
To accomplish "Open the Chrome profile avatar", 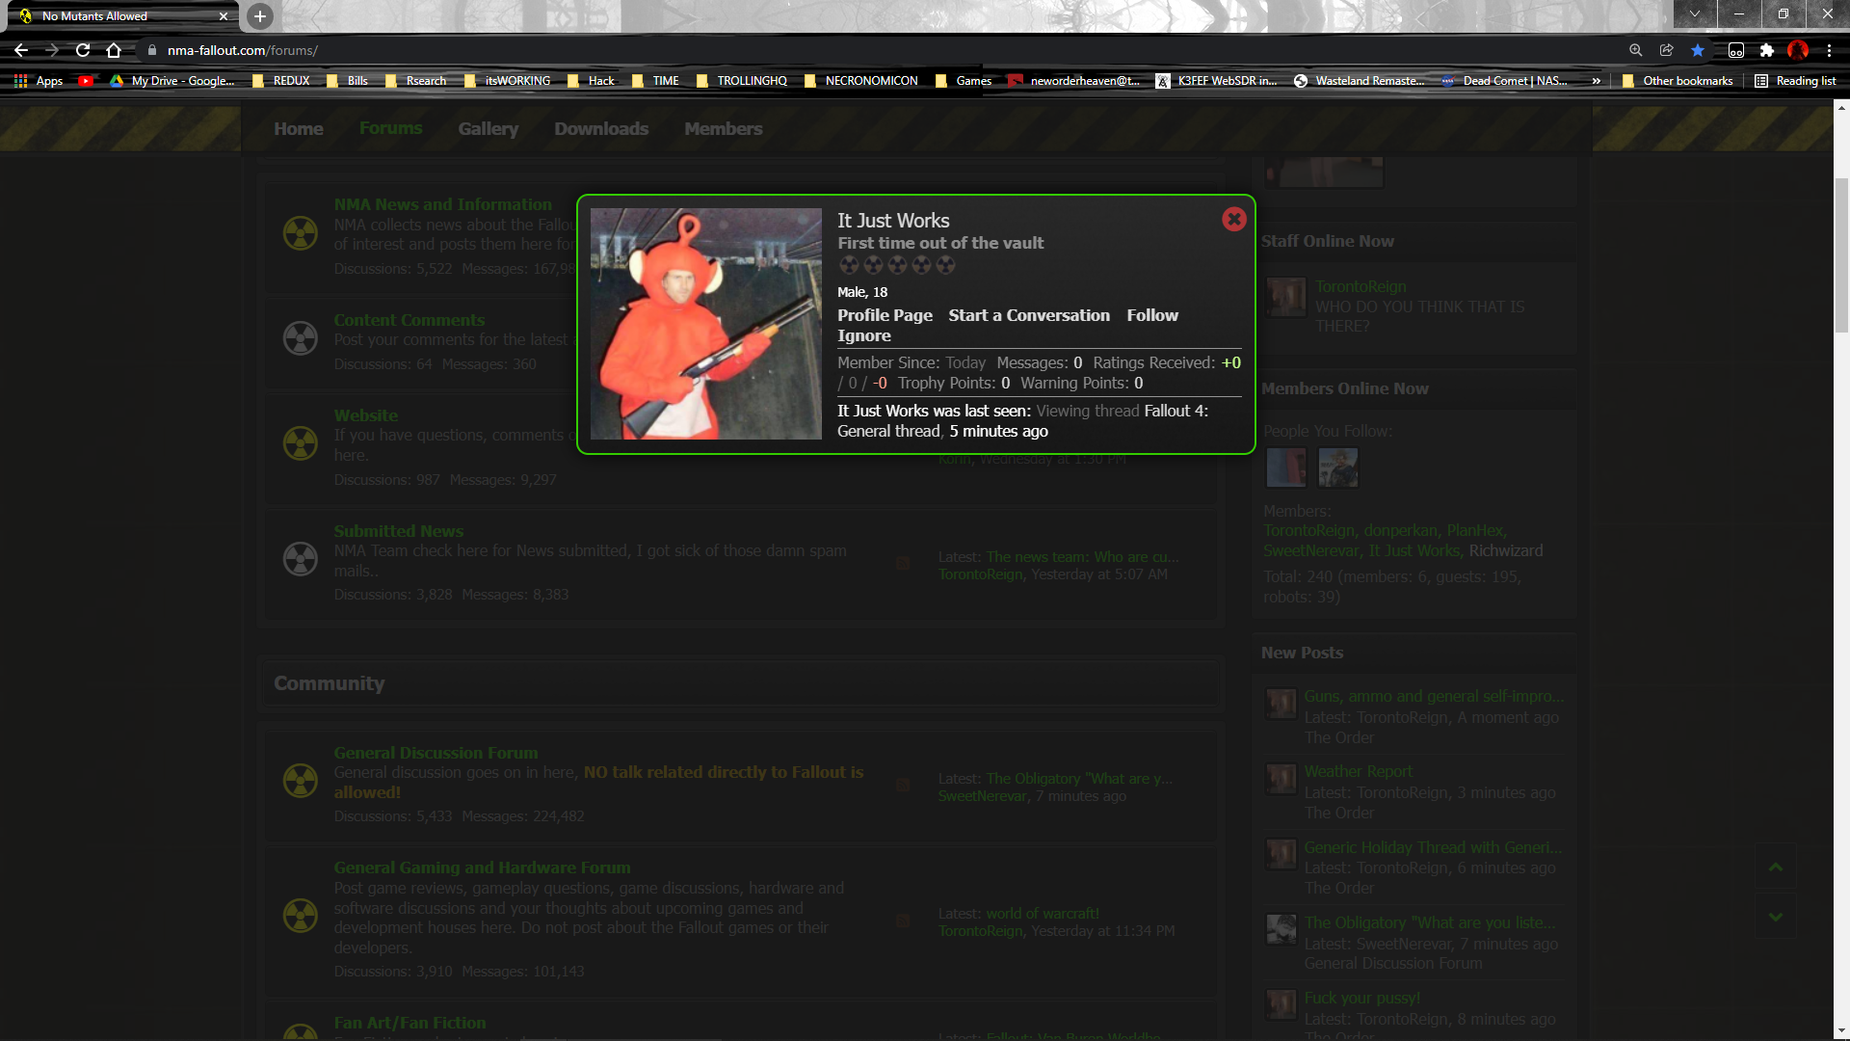I will 1798,50.
